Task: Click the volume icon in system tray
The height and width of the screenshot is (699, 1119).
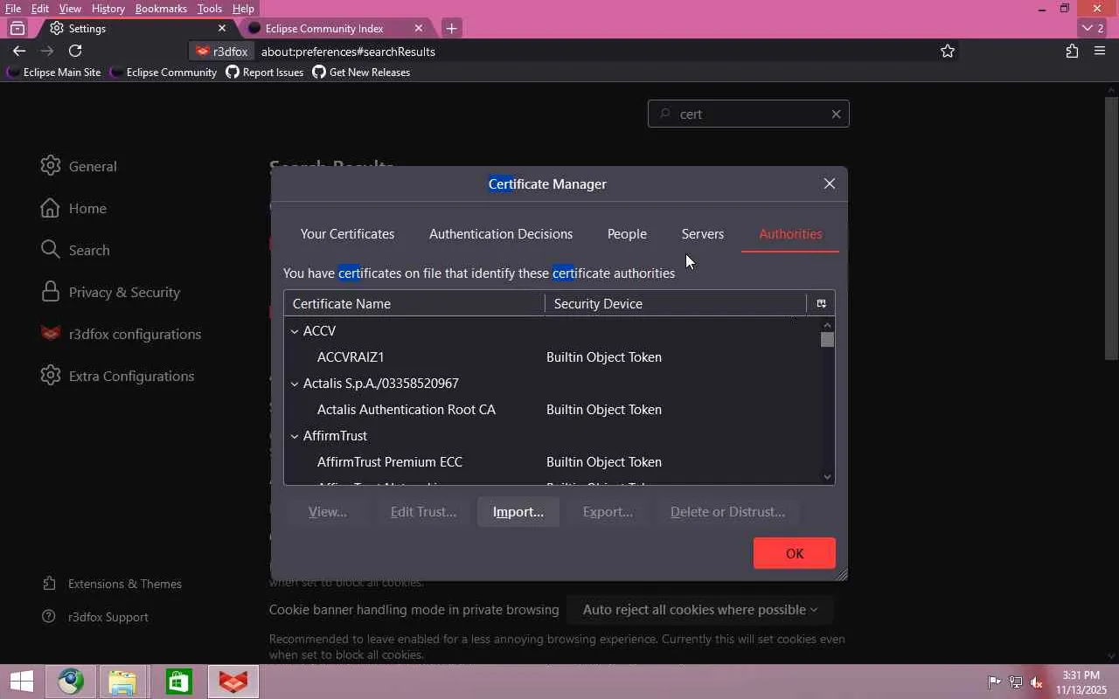Action: click(1037, 682)
